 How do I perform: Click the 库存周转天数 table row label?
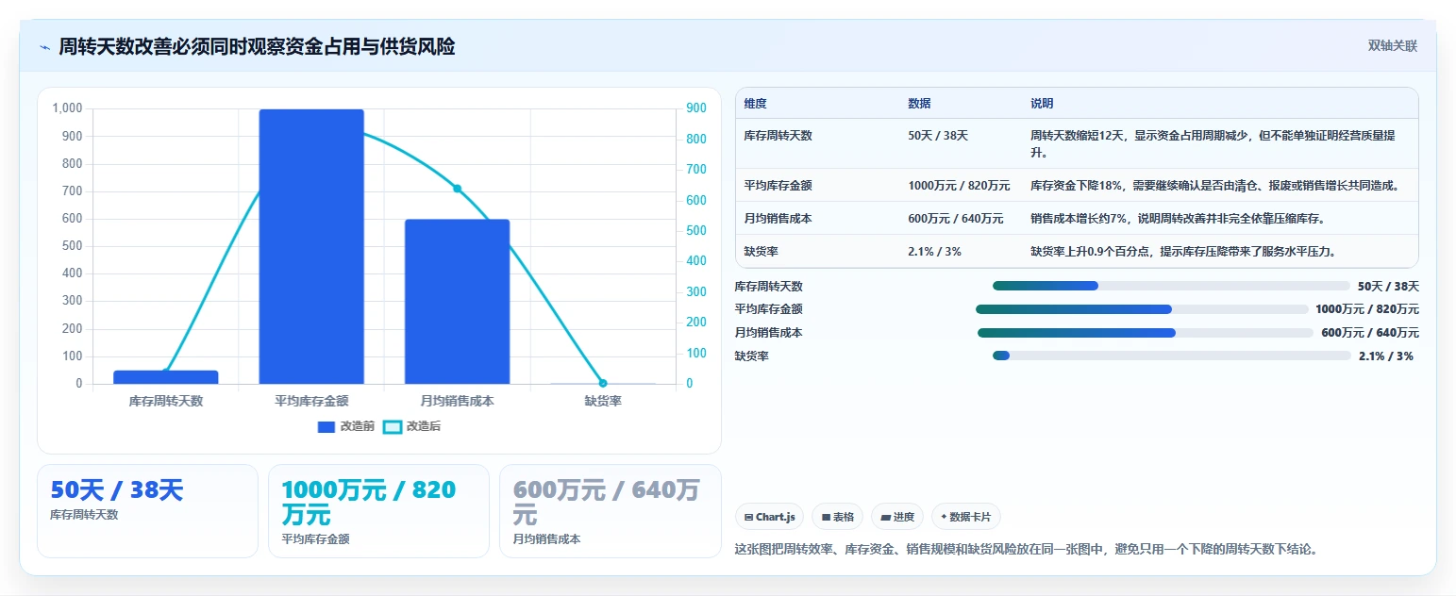(778, 136)
